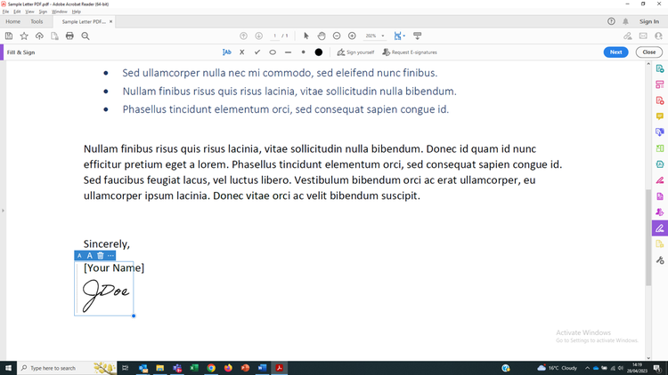Click Sign yourself
The image size is (668, 375).
[355, 52]
